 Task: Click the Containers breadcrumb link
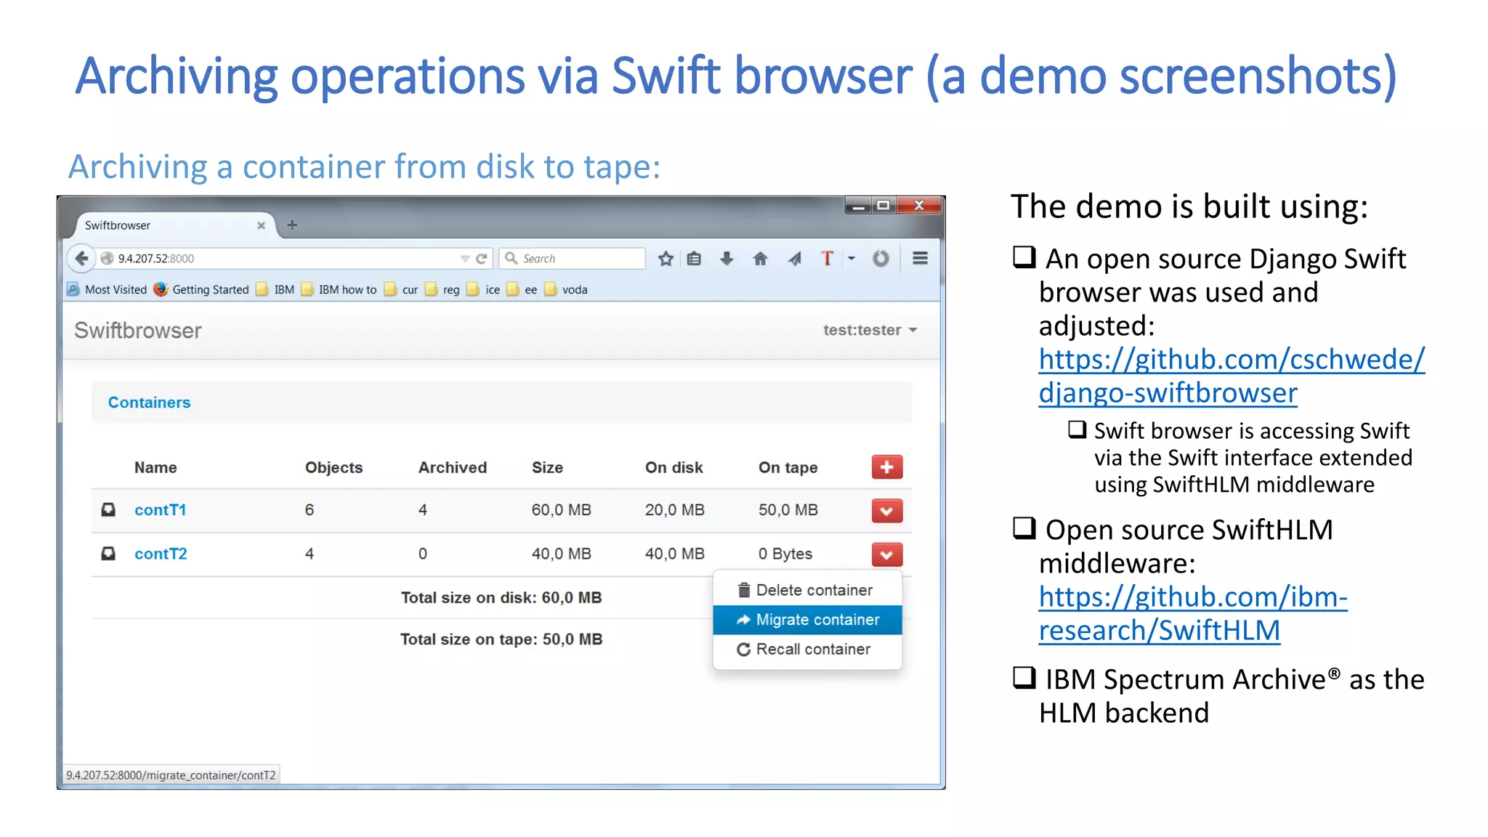(149, 403)
